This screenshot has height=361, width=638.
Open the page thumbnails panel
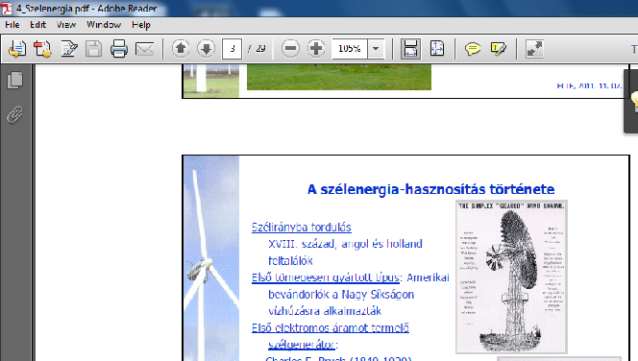tap(15, 80)
